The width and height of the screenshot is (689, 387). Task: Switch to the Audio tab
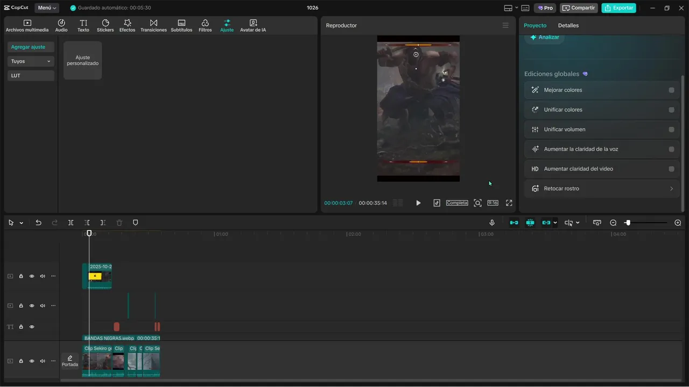click(x=61, y=26)
